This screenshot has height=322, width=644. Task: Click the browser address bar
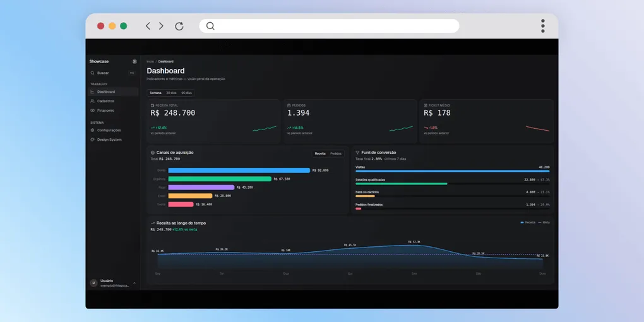329,26
